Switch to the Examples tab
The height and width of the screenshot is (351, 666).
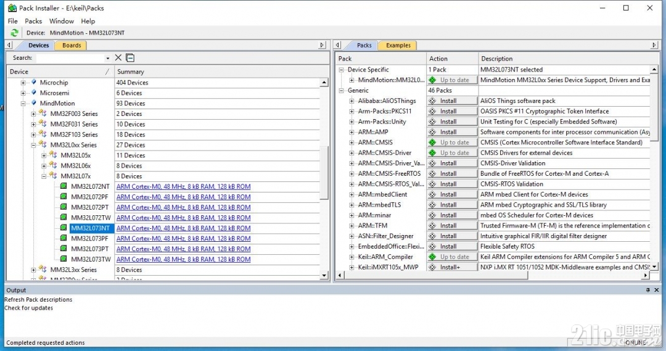point(398,45)
